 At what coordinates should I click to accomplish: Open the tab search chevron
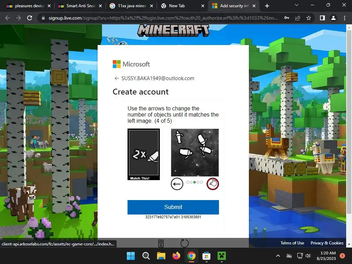(297, 5)
